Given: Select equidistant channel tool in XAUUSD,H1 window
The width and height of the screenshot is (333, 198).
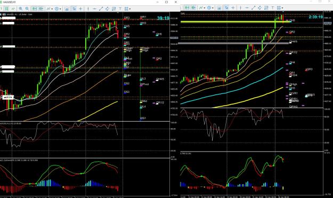Looking at the screenshot, I should click(107, 9).
